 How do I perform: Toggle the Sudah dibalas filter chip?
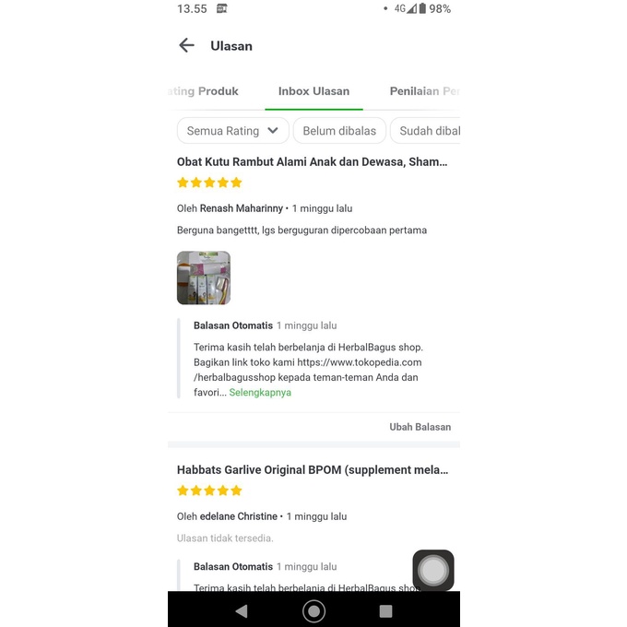(425, 131)
